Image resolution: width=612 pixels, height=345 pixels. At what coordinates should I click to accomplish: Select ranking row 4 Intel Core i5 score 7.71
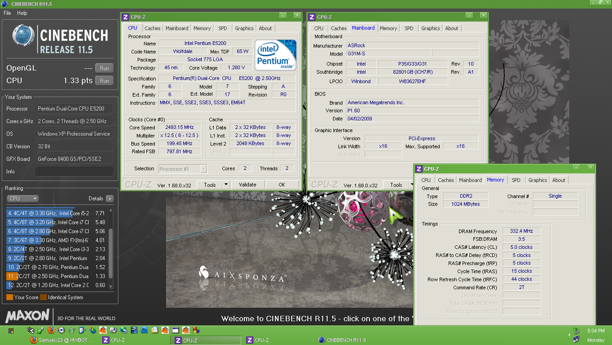[56, 213]
